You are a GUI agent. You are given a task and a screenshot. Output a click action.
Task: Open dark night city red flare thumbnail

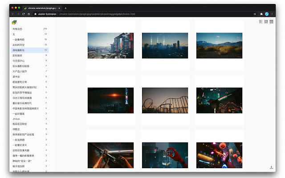[110, 101]
